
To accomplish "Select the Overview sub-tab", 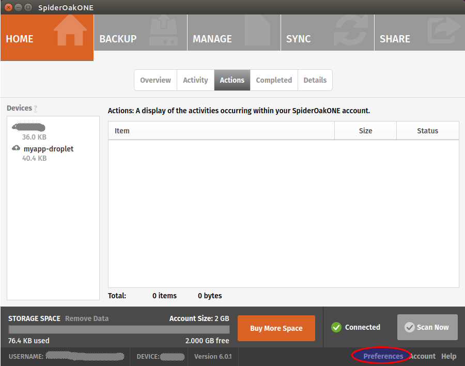I will 156,80.
